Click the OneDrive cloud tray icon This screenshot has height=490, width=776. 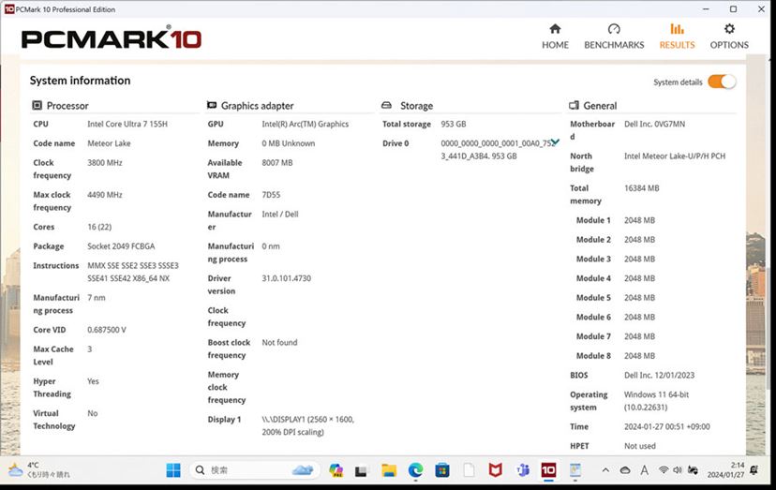(x=625, y=470)
